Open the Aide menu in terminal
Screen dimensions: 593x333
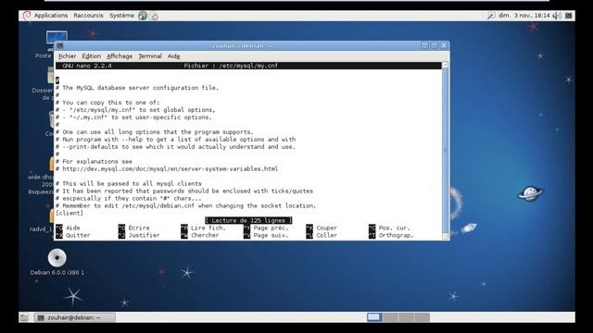click(x=173, y=55)
